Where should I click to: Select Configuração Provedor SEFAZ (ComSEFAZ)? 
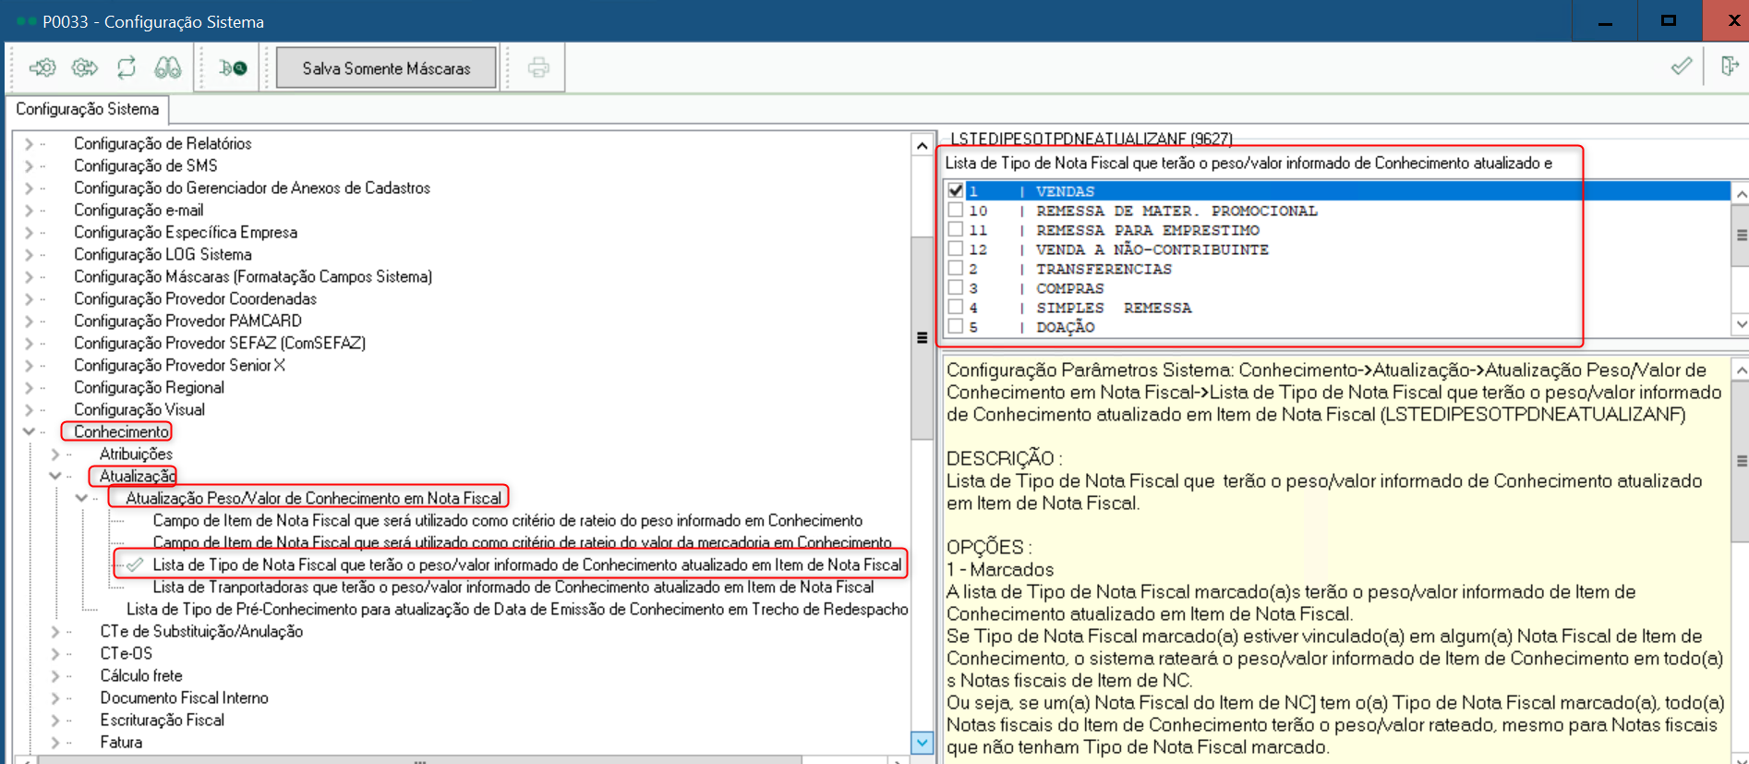pyautogui.click(x=220, y=343)
